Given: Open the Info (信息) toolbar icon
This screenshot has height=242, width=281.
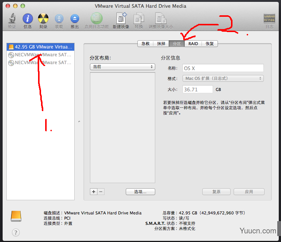Looking at the screenshot, I should (28, 18).
